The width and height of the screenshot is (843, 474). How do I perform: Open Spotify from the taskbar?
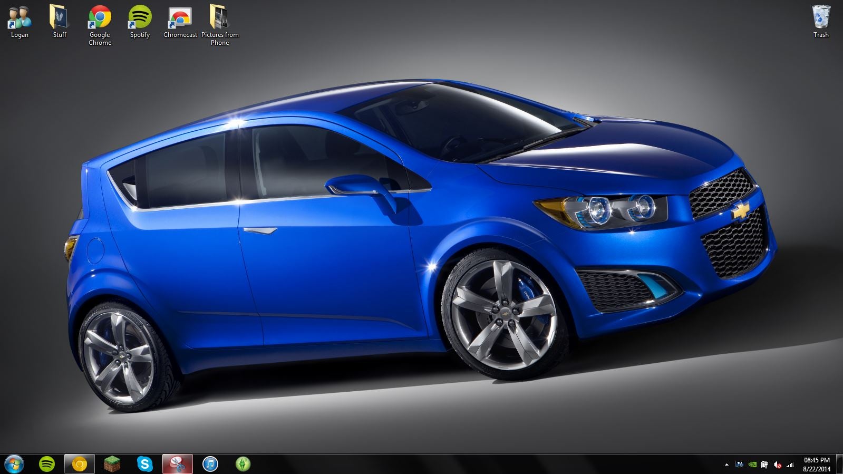[47, 464]
